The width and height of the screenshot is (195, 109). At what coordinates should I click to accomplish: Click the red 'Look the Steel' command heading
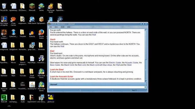[57, 69]
